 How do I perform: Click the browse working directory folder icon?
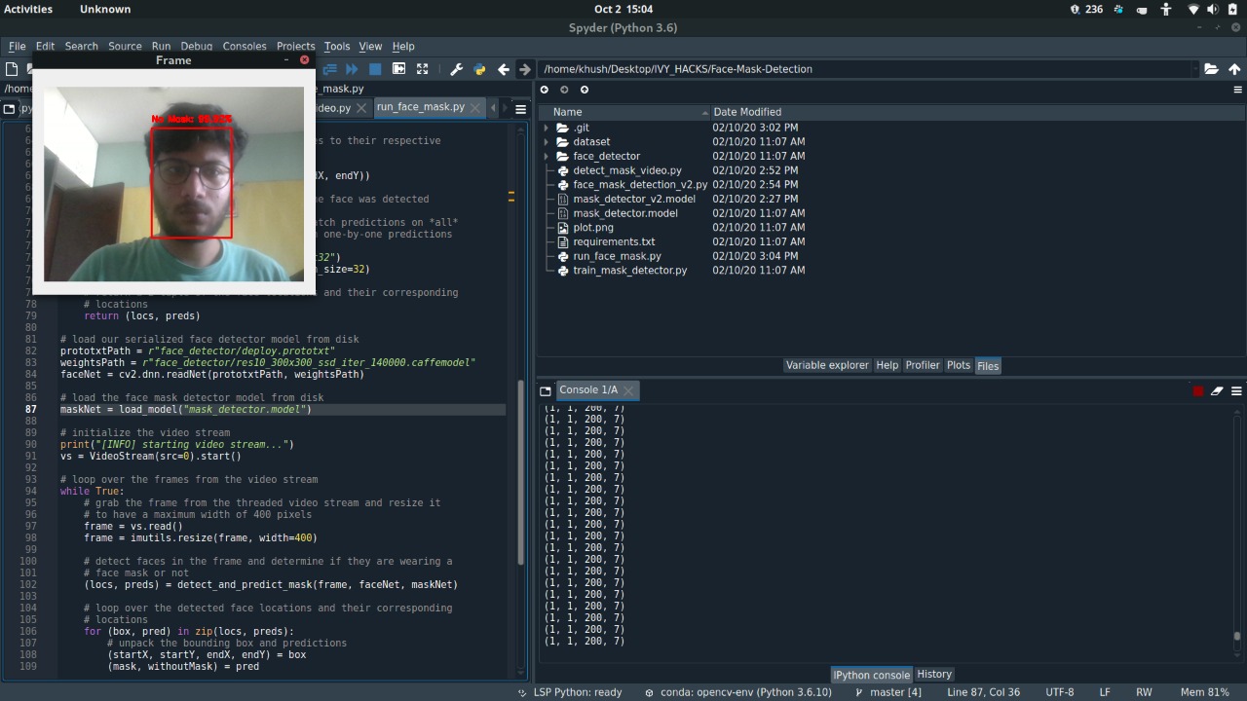coord(1211,69)
